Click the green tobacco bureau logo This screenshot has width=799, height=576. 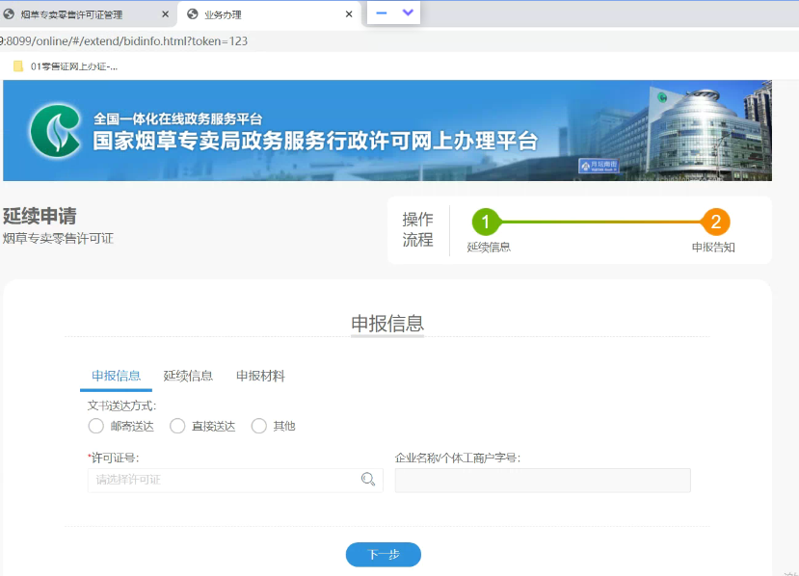click(56, 131)
